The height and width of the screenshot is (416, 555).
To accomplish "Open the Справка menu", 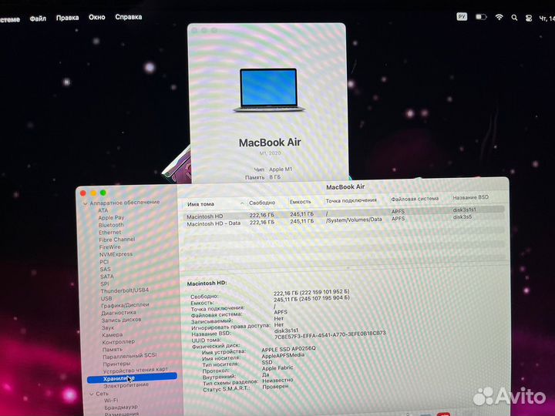I will [129, 17].
